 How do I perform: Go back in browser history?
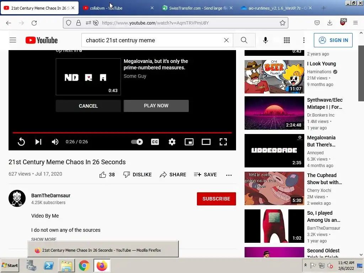9,23
